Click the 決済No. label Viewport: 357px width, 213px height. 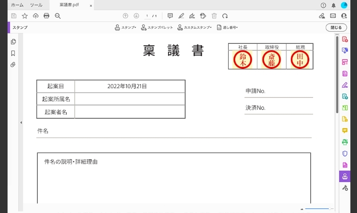coord(255,108)
